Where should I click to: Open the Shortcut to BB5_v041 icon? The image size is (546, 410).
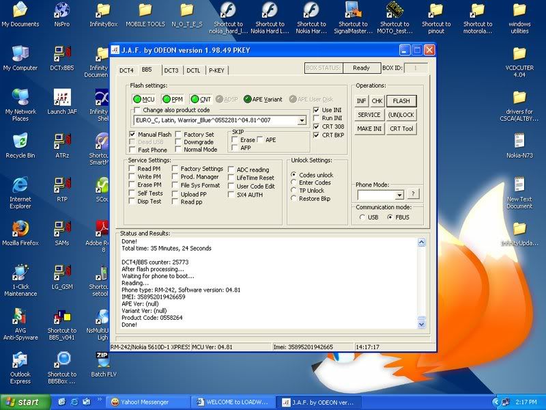tap(62, 324)
